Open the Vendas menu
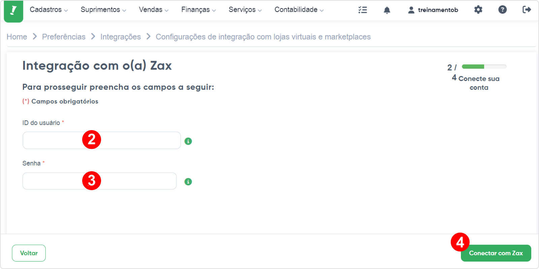 pos(154,10)
